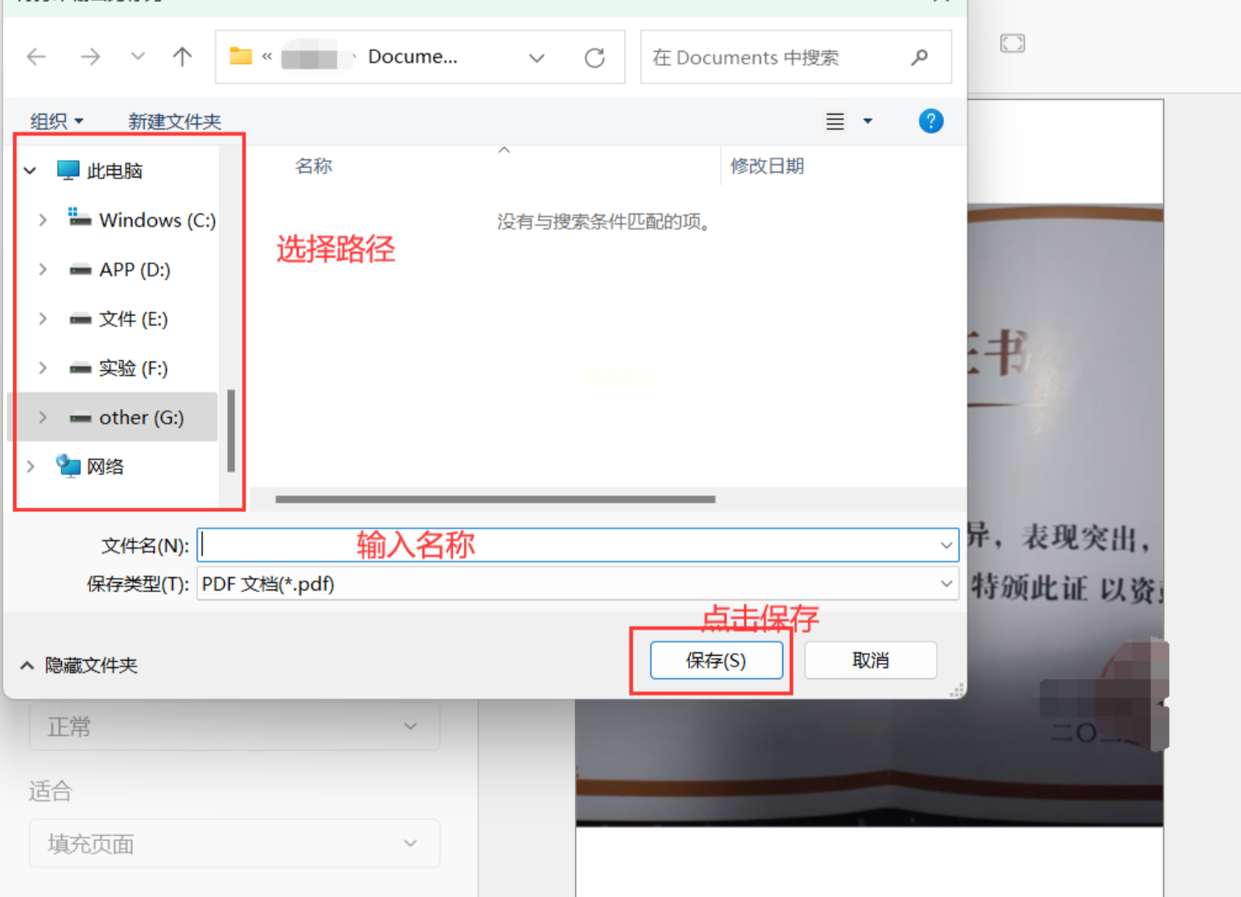Sort by the 修改日期 column header
The width and height of the screenshot is (1241, 897).
[767, 166]
